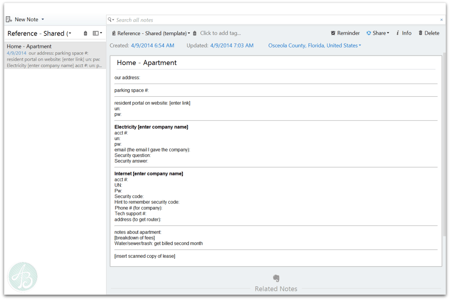This screenshot has height=300, width=450.
Task: Click the search magnifier icon
Action: click(110, 20)
